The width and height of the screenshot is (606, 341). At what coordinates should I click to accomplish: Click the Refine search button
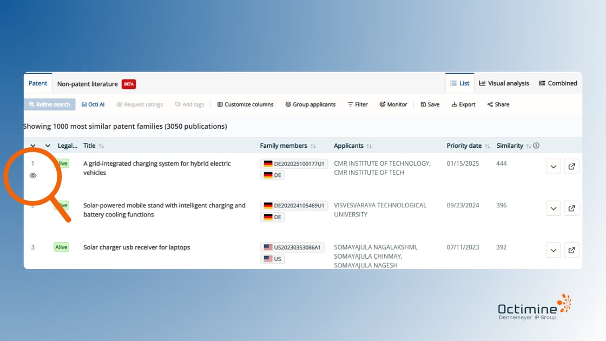49,104
